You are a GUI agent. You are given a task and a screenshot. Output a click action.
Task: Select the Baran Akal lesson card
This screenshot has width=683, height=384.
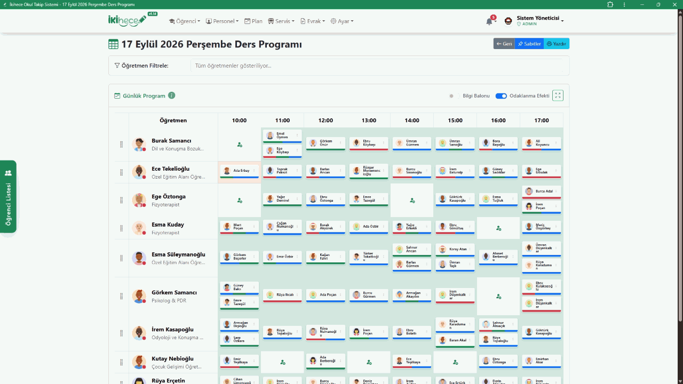(455, 340)
